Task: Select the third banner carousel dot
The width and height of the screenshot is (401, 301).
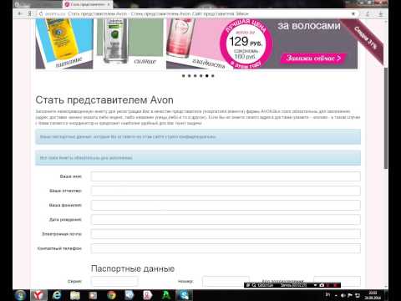Action: 195,76
